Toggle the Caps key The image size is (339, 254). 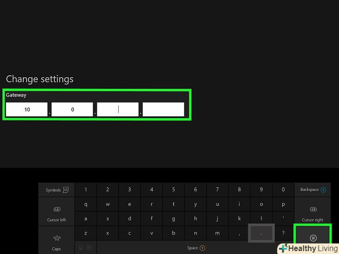click(x=57, y=240)
